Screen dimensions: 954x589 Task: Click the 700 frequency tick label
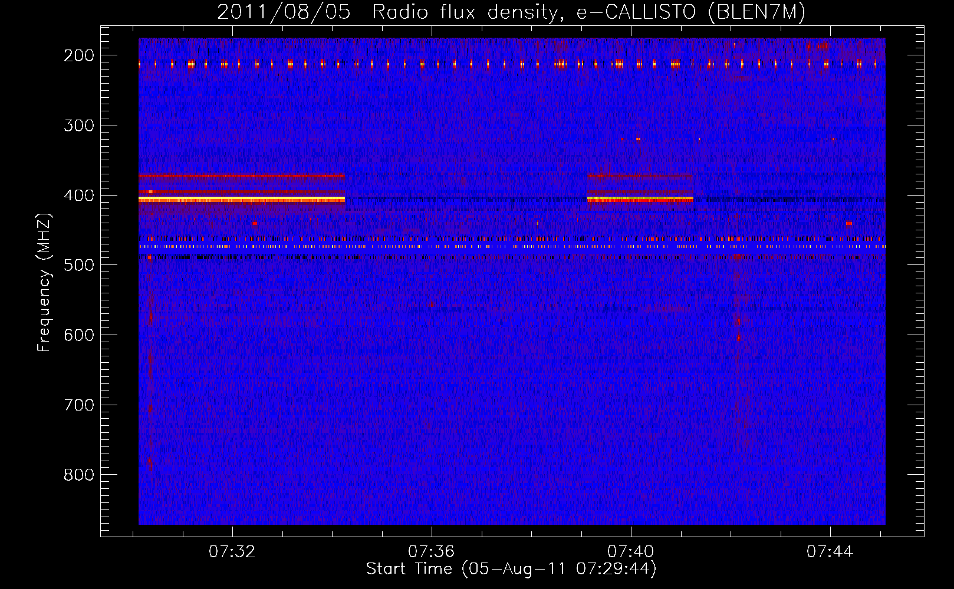click(78, 405)
